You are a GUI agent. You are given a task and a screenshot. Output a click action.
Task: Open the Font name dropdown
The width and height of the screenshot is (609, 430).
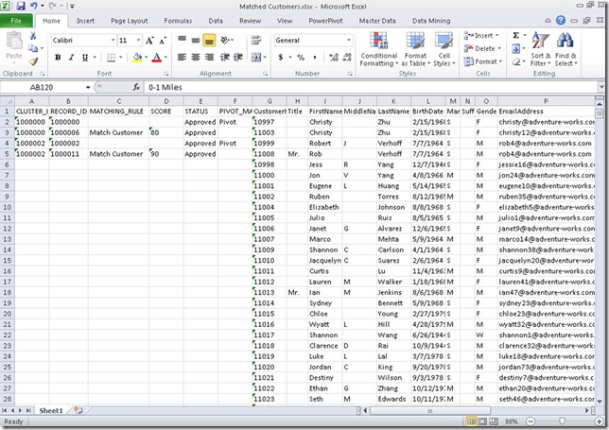[113, 40]
